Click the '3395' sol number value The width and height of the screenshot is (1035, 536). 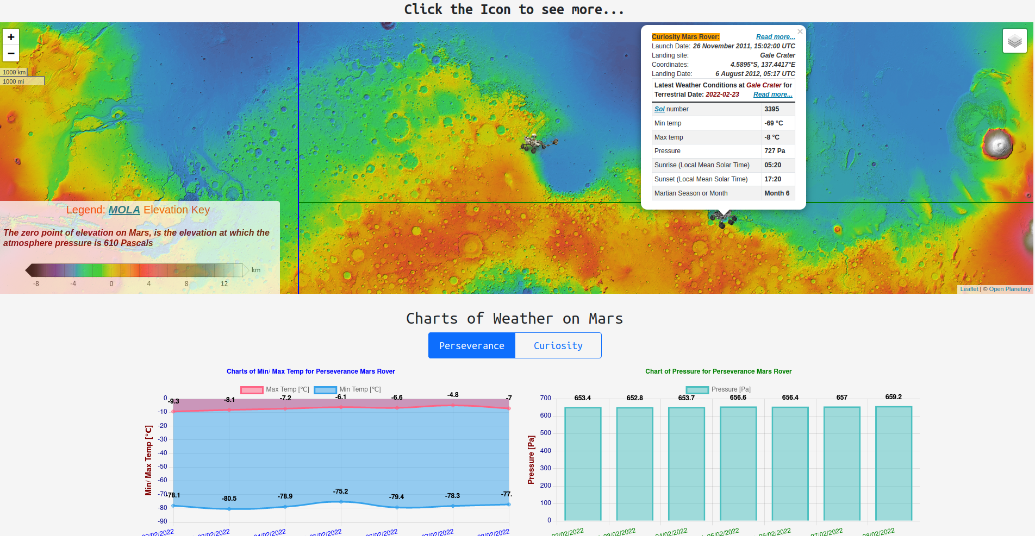tap(771, 109)
